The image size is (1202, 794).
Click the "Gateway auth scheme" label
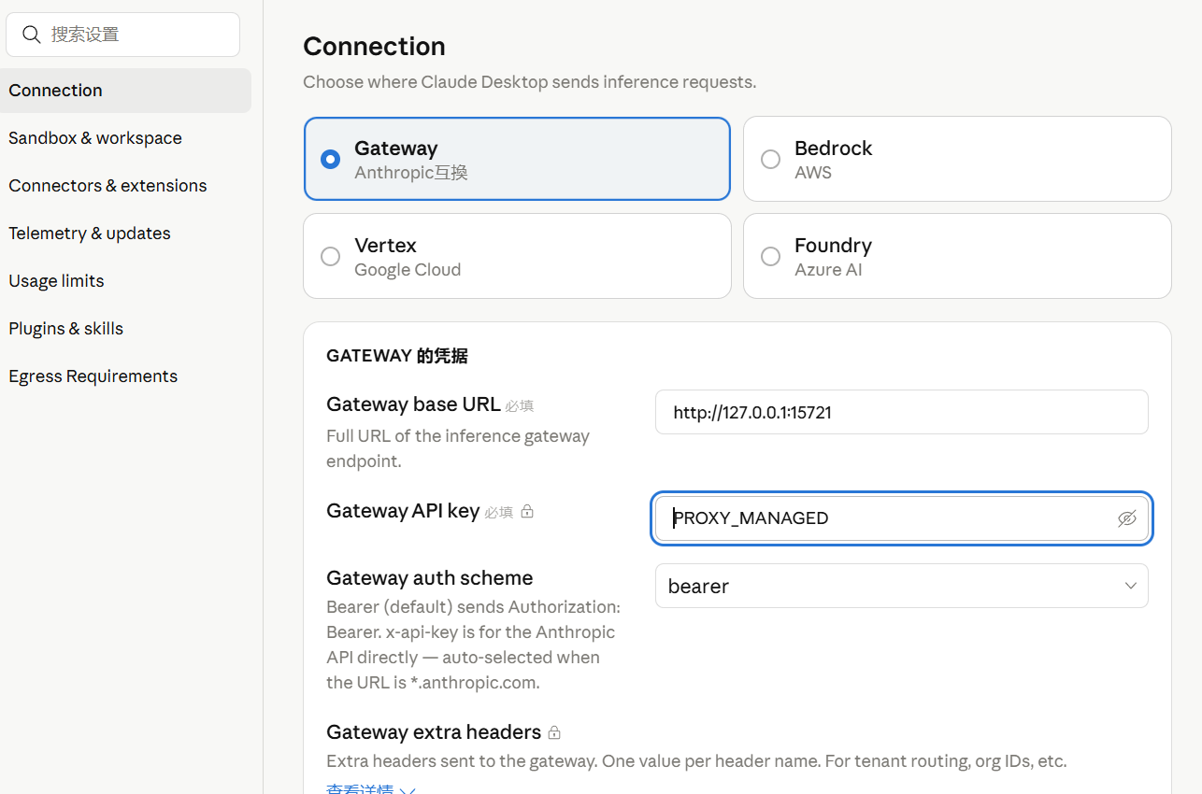coord(430,578)
